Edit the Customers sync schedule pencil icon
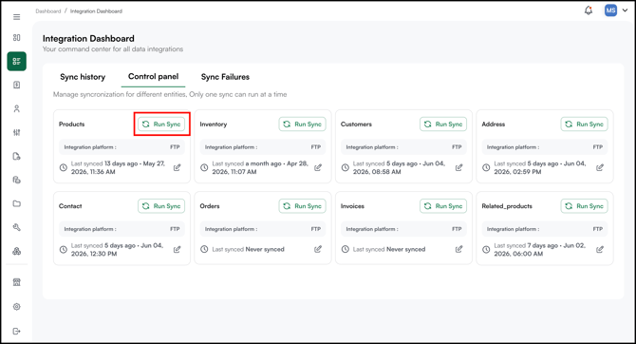Viewport: 636px width, 344px height. click(x=458, y=167)
